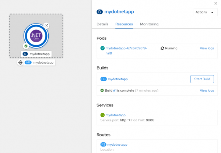Click the BuildConfig BC badge icon
221x153 pixels.
[104, 79]
